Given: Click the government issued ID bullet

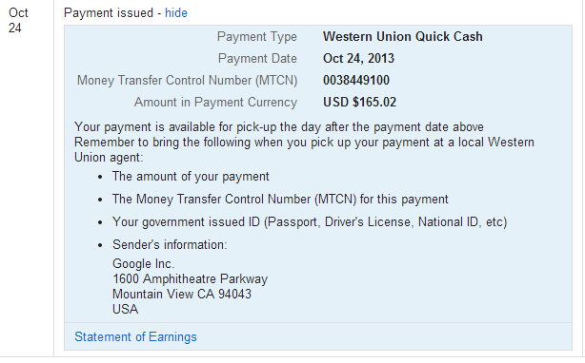Looking at the screenshot, I should [310, 222].
